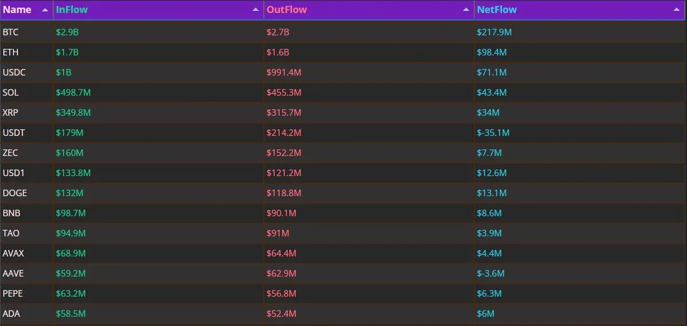
Task: Click the AAVE netflow value $-3.6M
Action: (x=491, y=273)
